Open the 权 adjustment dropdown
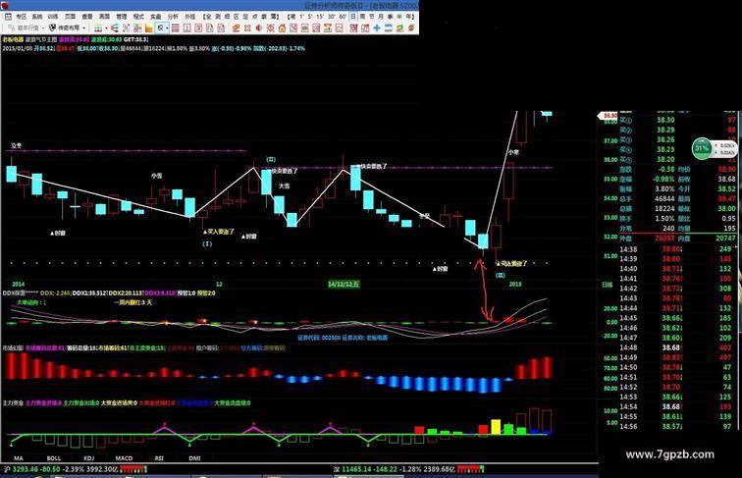Image resolution: width=742 pixels, height=478 pixels. [162, 27]
